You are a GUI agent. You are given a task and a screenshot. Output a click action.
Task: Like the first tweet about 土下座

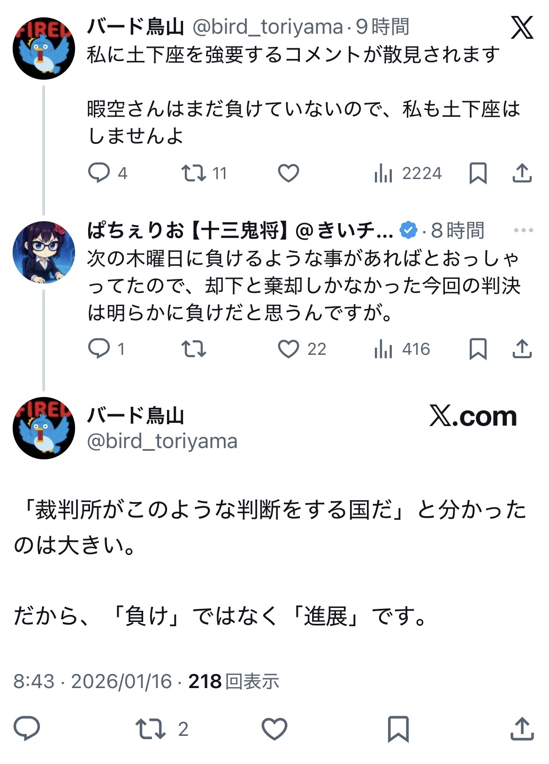(288, 173)
